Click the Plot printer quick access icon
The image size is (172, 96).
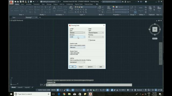click(31, 2)
